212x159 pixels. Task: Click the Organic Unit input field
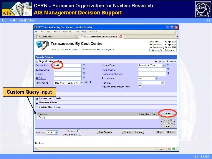(x=67, y=65)
